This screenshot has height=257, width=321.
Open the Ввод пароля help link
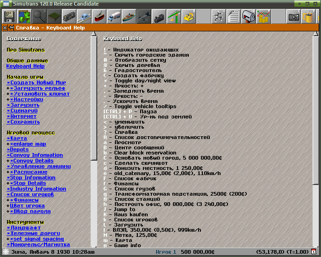(x=30, y=211)
